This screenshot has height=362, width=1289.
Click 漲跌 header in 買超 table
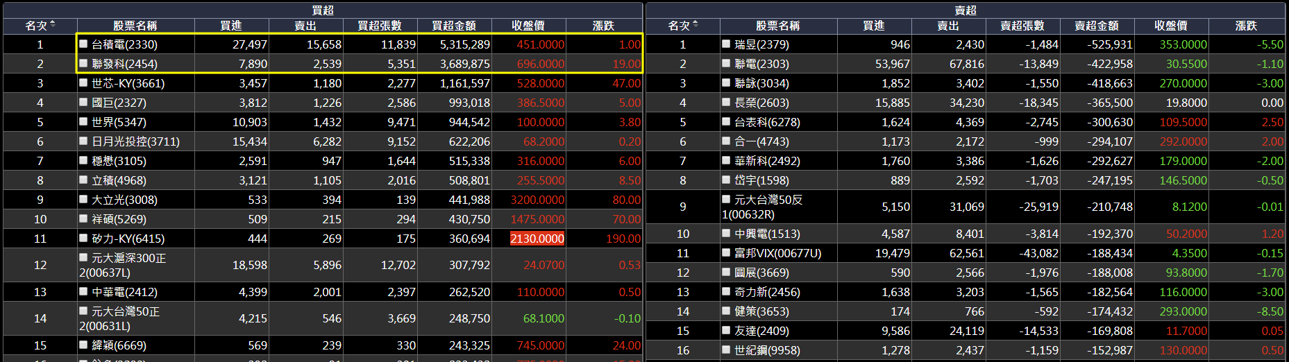603,26
